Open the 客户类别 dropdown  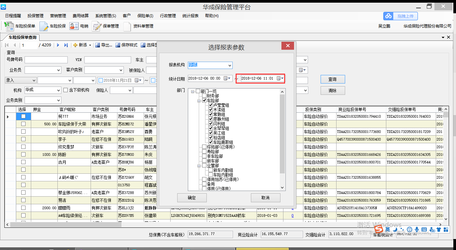(121, 70)
